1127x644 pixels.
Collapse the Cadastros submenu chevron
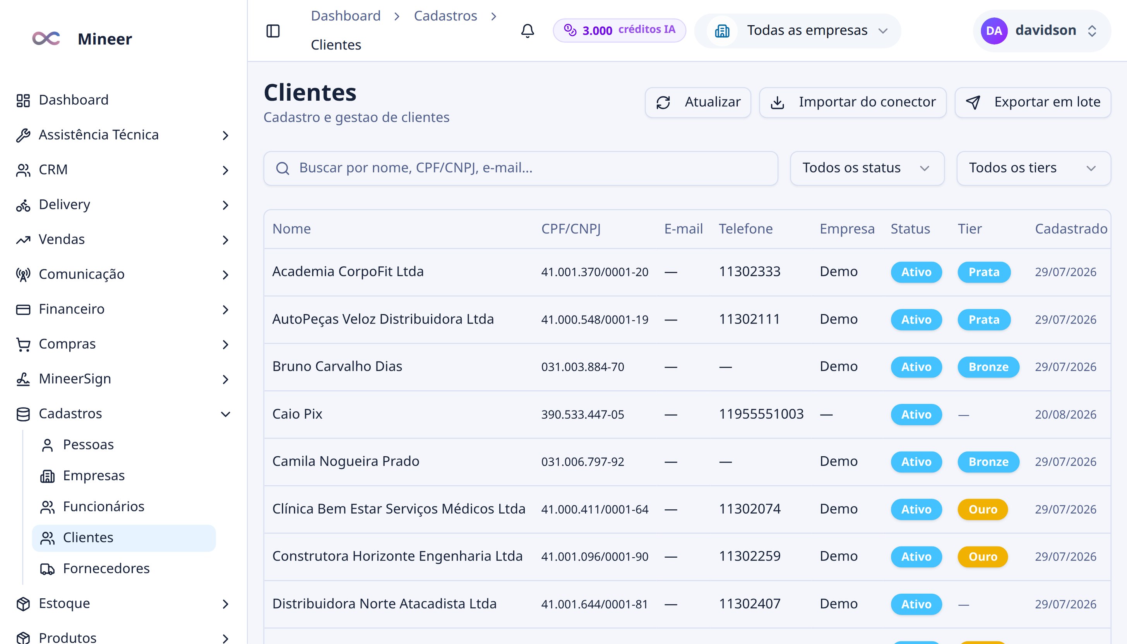coord(226,414)
